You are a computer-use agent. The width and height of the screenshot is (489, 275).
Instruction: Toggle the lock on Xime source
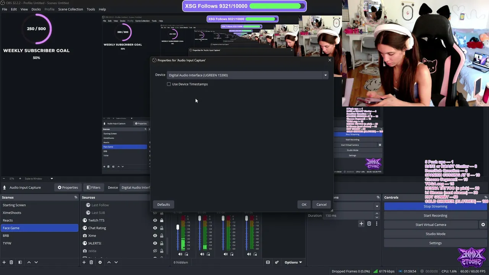(x=162, y=236)
